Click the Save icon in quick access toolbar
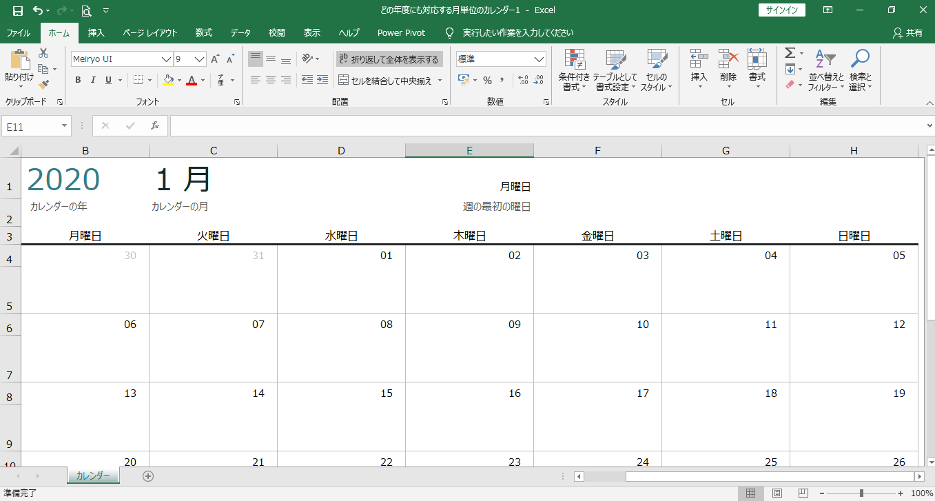 click(x=17, y=10)
